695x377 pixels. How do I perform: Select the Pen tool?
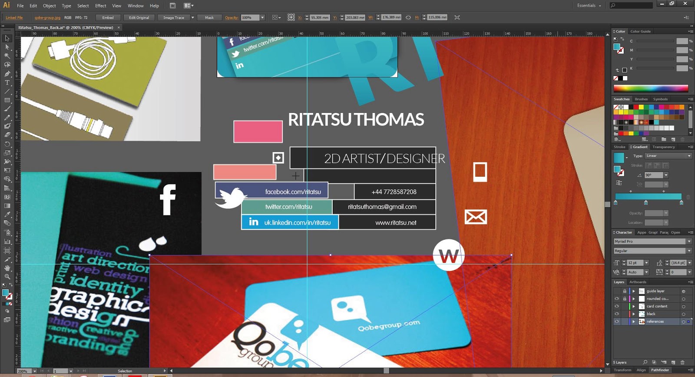[x=7, y=73]
